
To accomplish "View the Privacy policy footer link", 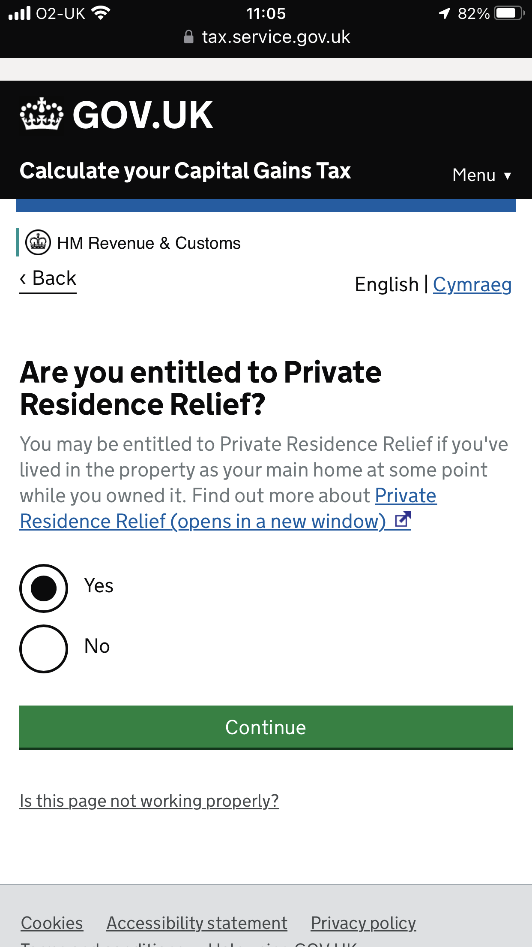I will tap(363, 923).
